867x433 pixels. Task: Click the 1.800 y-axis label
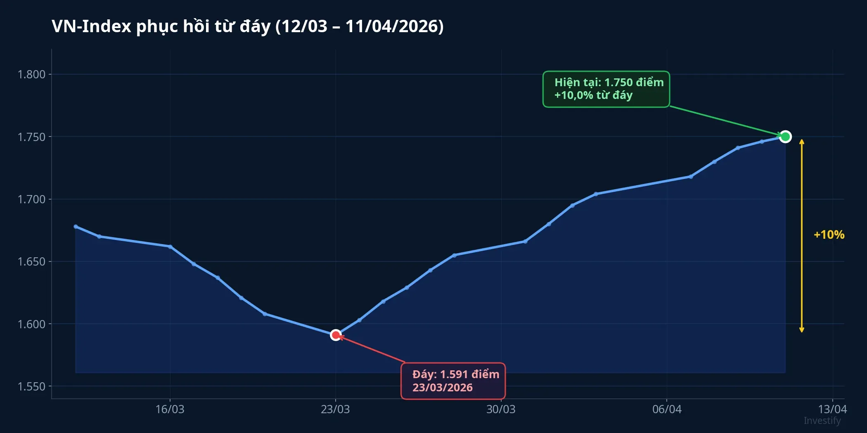(31, 75)
